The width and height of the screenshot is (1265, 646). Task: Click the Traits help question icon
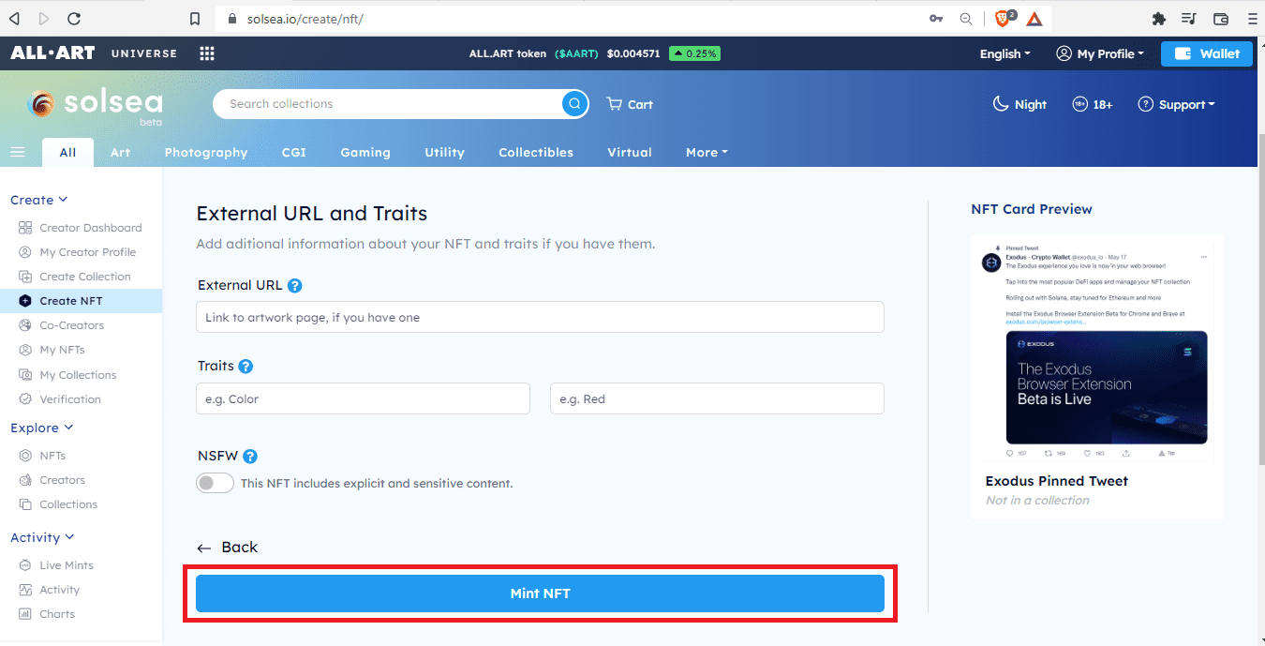(246, 367)
